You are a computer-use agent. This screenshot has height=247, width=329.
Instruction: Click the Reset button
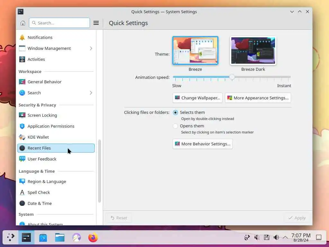pyautogui.click(x=119, y=218)
